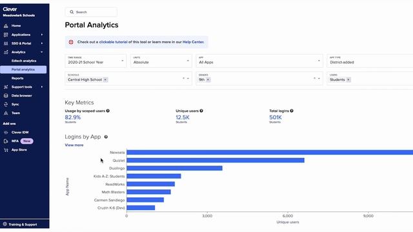Click View more under Logins by App
Image resolution: width=413 pixels, height=232 pixels.
[x=74, y=145]
